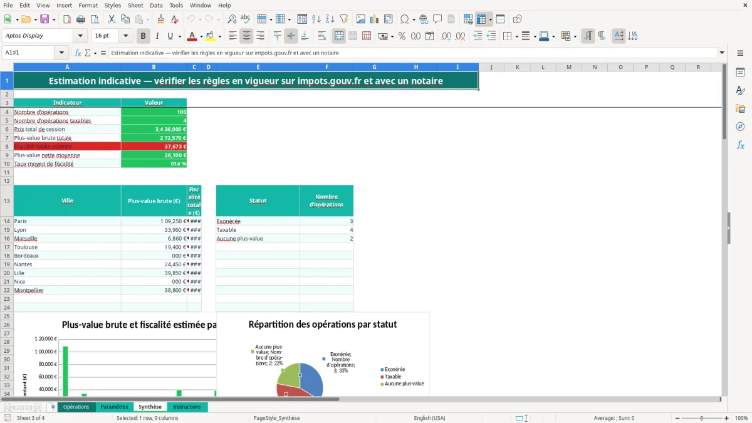Switch to the Instructions sheet tab

(x=187, y=407)
